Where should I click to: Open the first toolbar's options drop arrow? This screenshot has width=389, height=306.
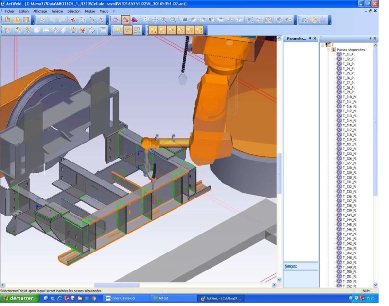[x=33, y=23]
